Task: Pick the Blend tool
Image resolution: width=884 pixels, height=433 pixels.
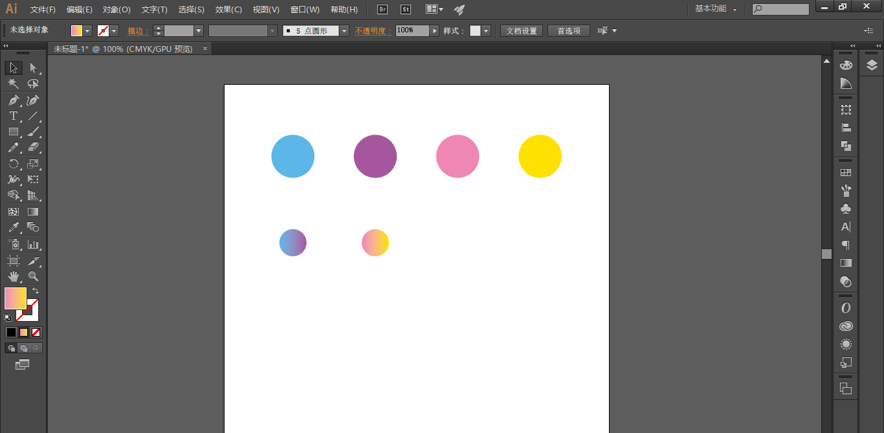Action: (33, 227)
